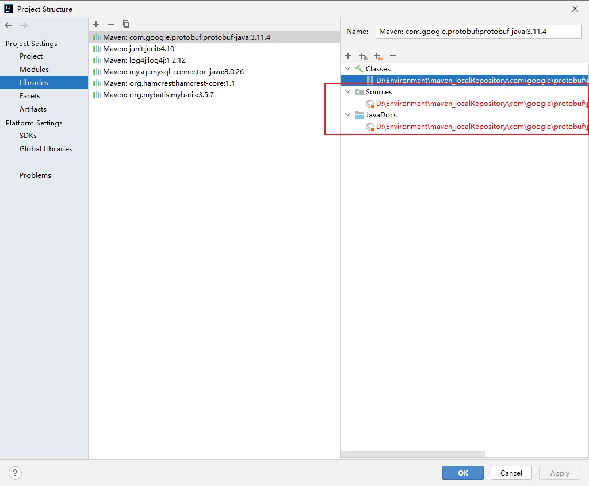The width and height of the screenshot is (589, 486).
Task: Open the Modules settings page
Action: pyautogui.click(x=34, y=70)
